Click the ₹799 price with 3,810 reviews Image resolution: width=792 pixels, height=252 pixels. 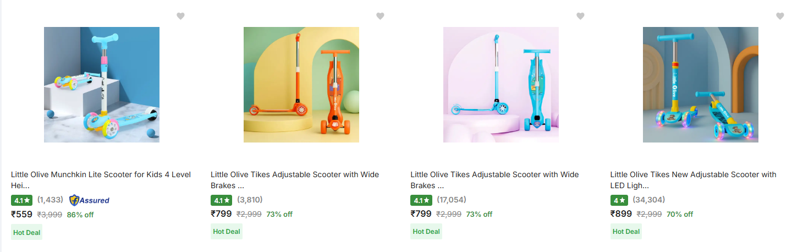click(x=221, y=214)
